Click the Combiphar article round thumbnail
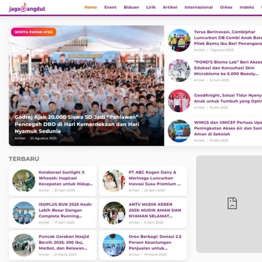The width and height of the screenshot is (262, 262). coord(179,40)
